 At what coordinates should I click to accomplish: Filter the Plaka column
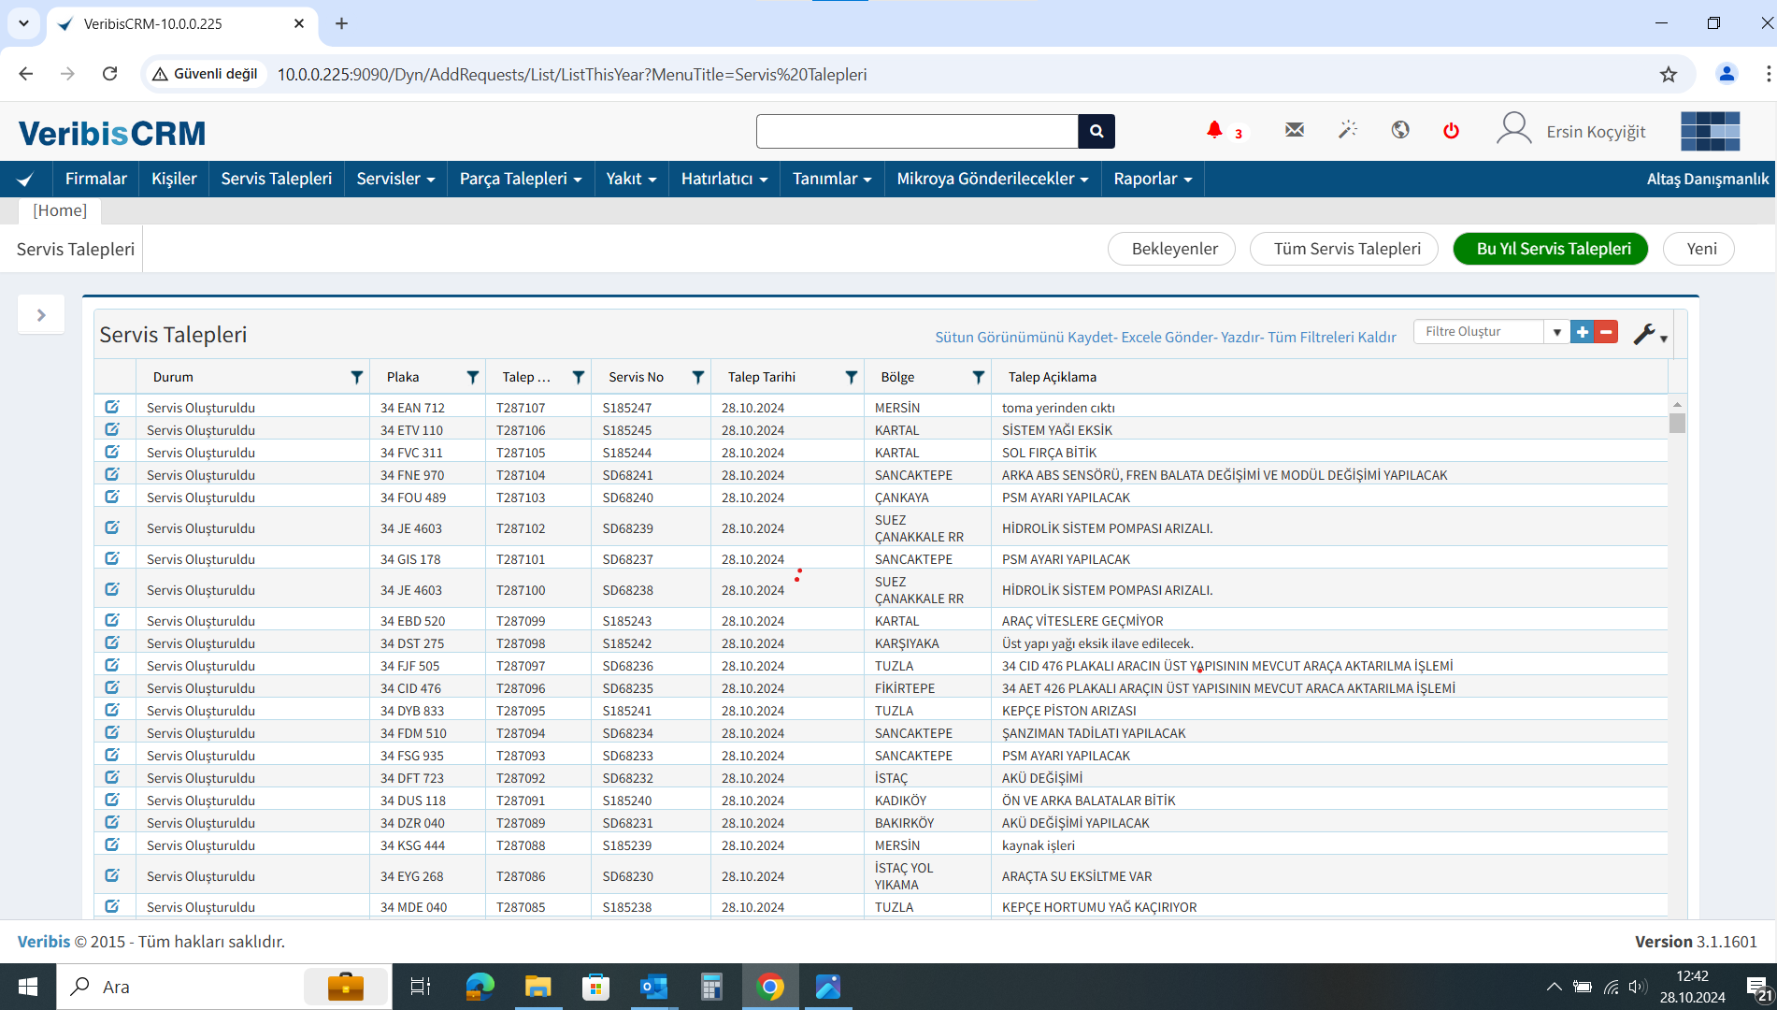[473, 377]
